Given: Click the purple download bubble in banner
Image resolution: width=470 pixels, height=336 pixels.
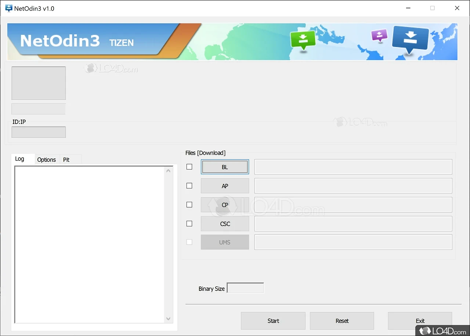Looking at the screenshot, I should pyautogui.click(x=380, y=36).
